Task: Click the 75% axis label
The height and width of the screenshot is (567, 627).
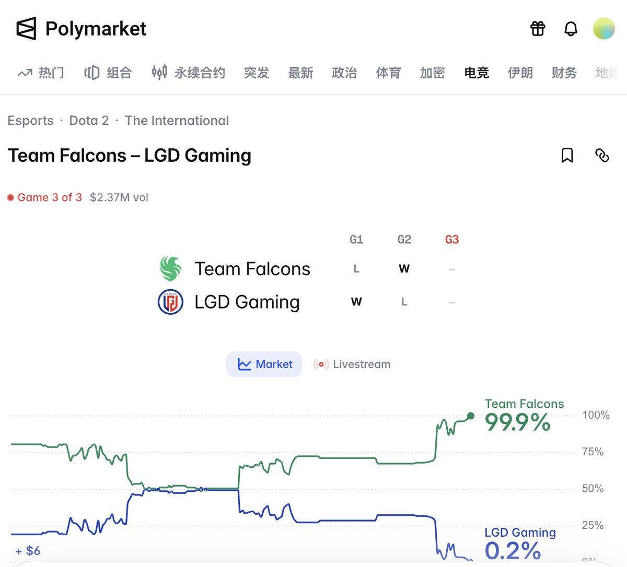Action: tap(593, 452)
